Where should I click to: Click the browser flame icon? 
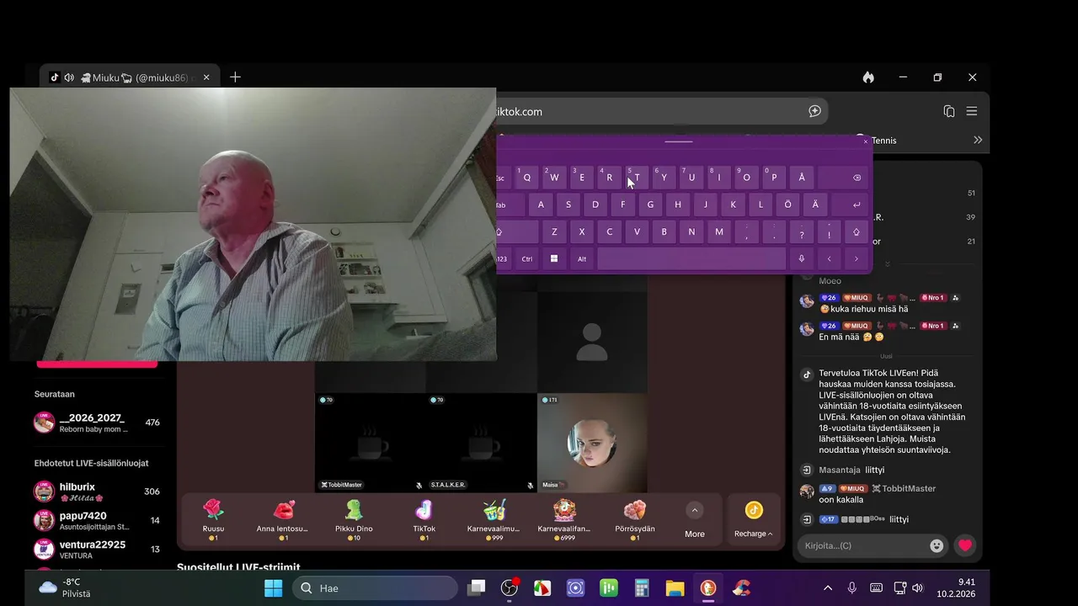pos(868,77)
